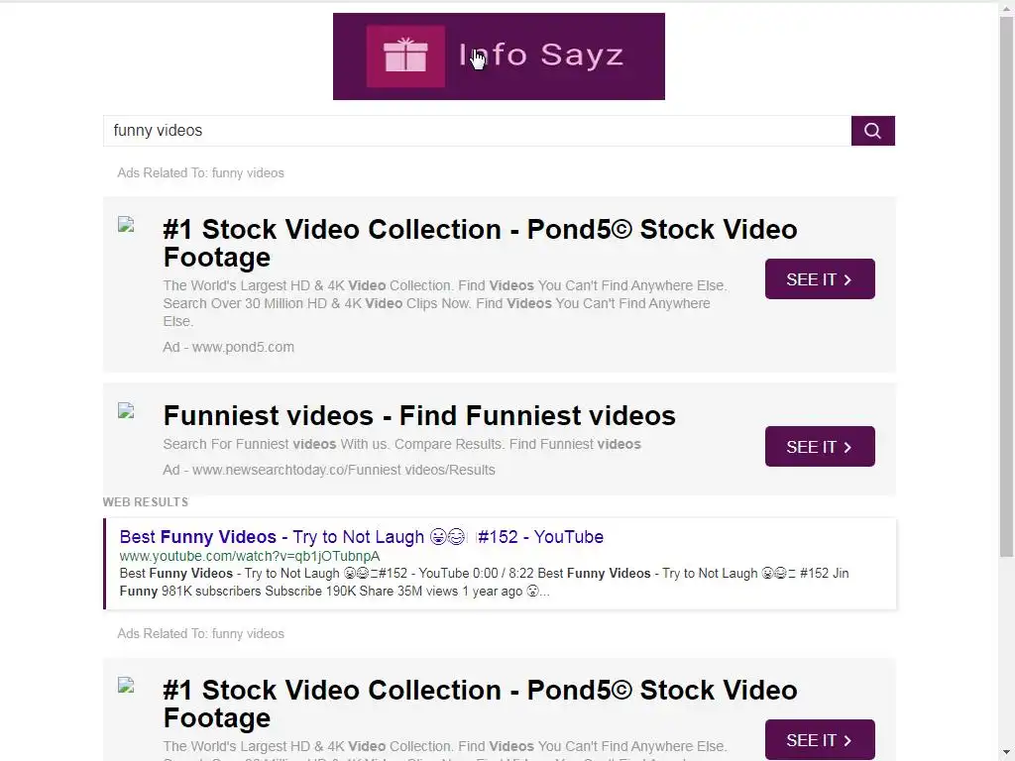Click the page vertical scrollbar thumb
The width and height of the screenshot is (1015, 761).
point(1006,277)
